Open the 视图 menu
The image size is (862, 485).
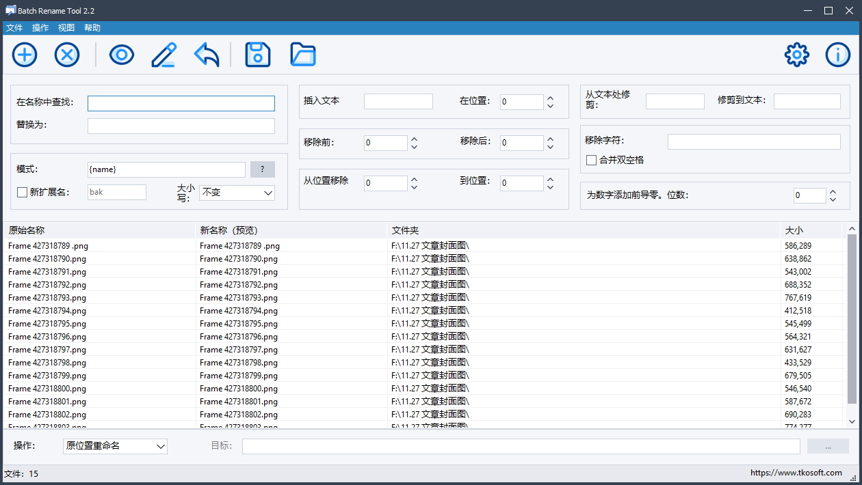(66, 28)
